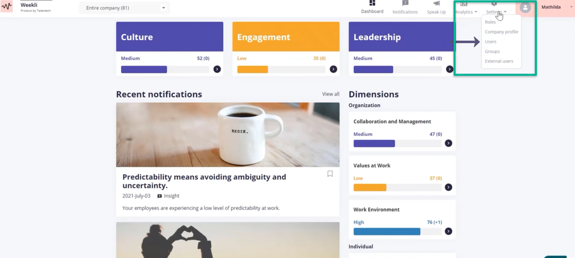Click the Mathilda user avatar
Image resolution: width=575 pixels, height=258 pixels.
click(525, 7)
